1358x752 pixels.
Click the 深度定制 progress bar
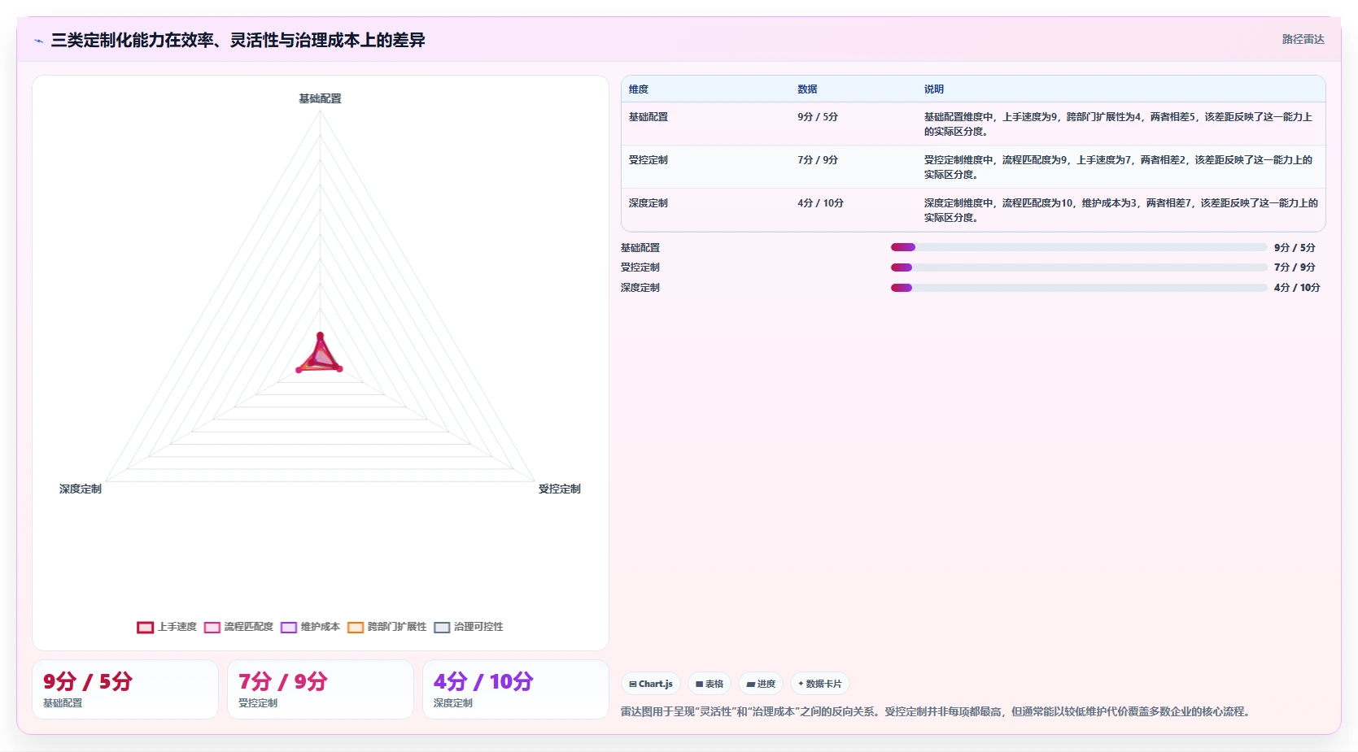coord(1079,288)
